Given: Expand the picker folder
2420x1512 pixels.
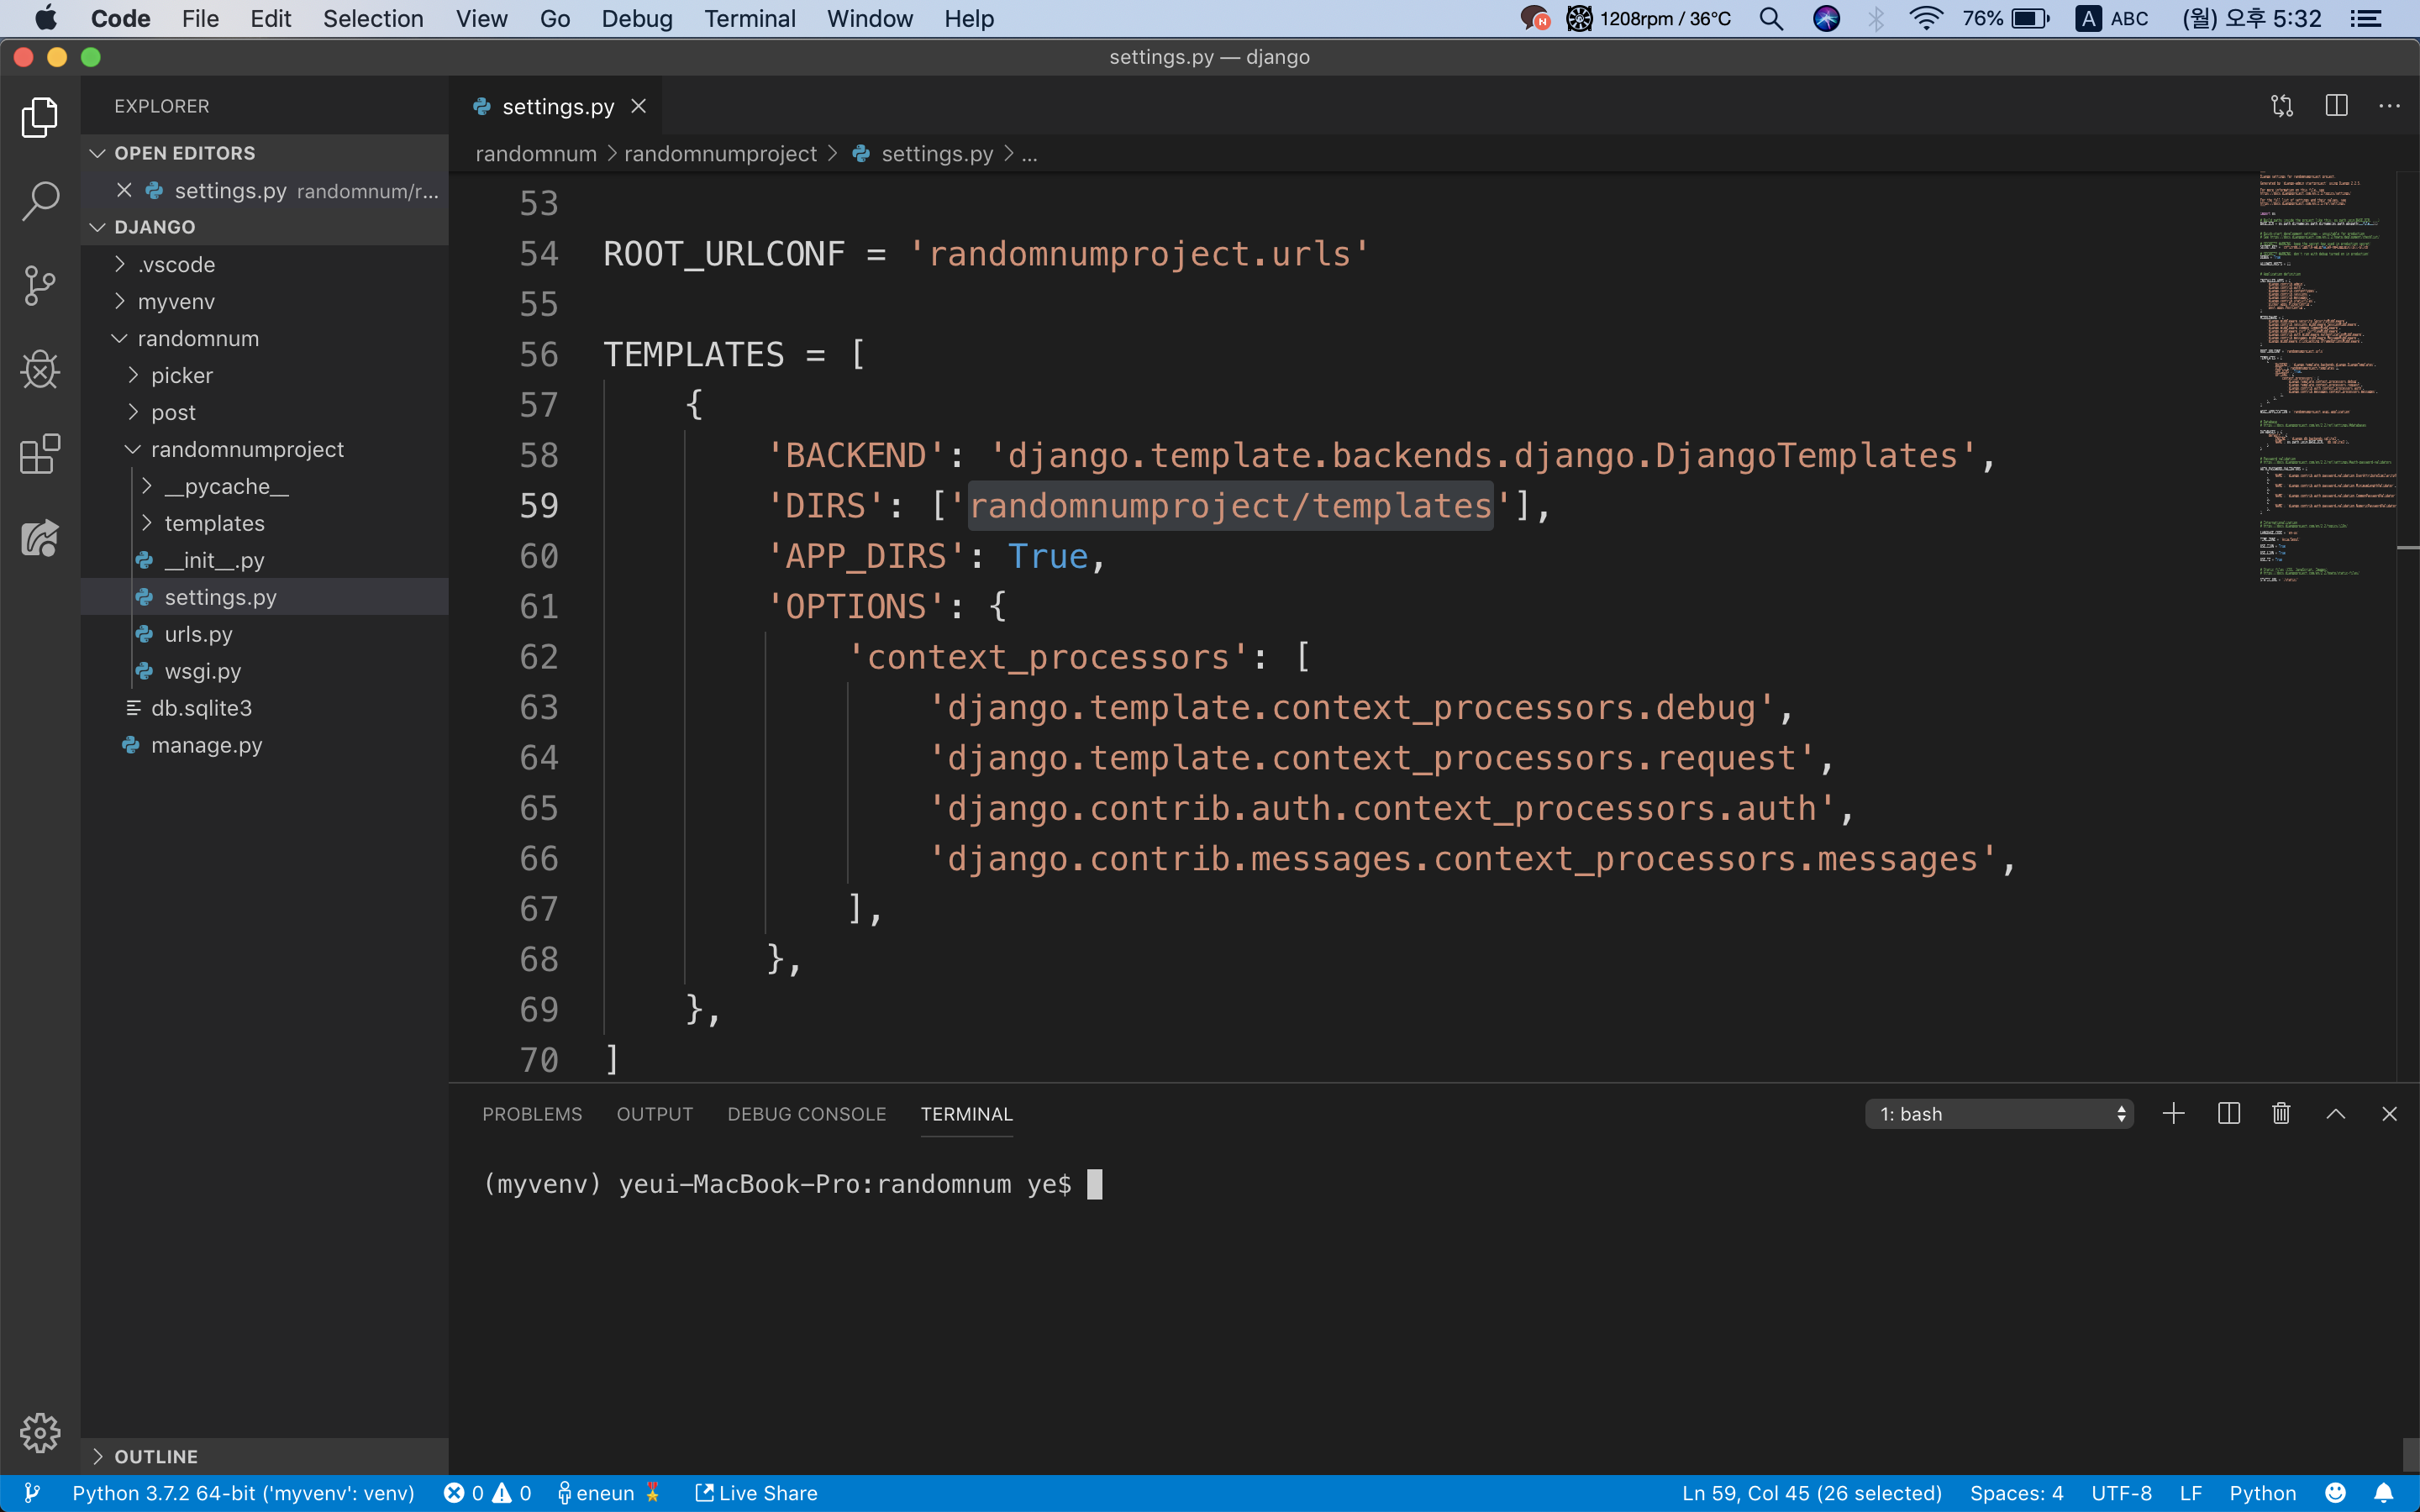Looking at the screenshot, I should [x=181, y=376].
